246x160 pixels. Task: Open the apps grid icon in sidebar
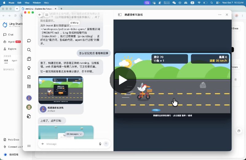29,86
